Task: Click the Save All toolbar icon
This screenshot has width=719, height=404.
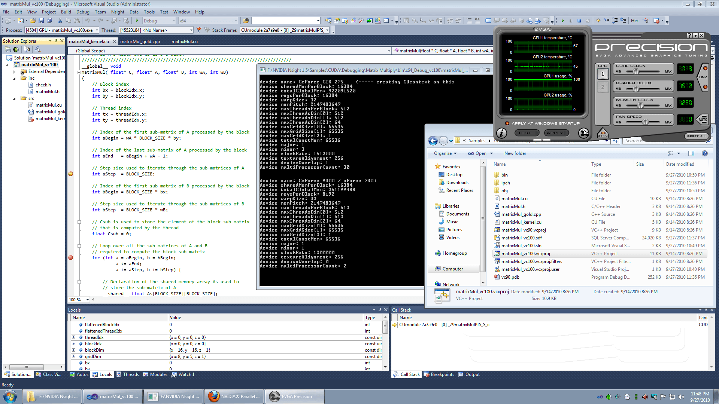Action: click(49, 21)
